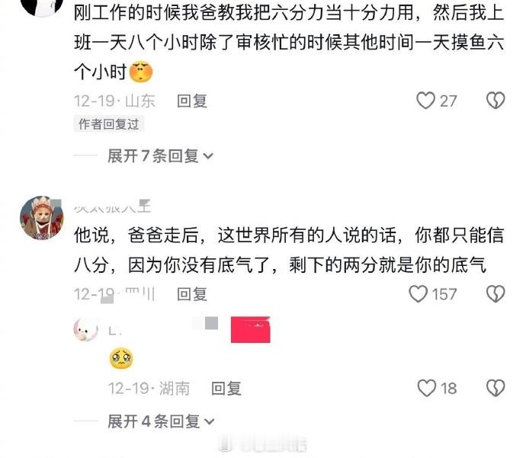Image resolution: width=526 pixels, height=458 pixels.
Task: Dislike the 157-likes comment using the broken heart
Action: (496, 294)
